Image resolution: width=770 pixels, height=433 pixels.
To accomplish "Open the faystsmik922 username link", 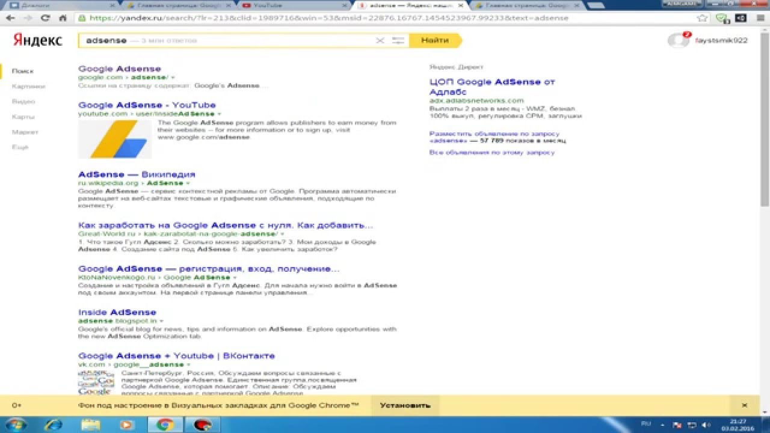I will click(x=721, y=40).
